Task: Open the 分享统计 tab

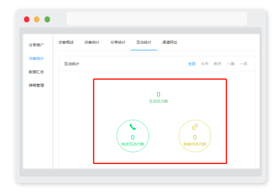Action: tap(118, 42)
